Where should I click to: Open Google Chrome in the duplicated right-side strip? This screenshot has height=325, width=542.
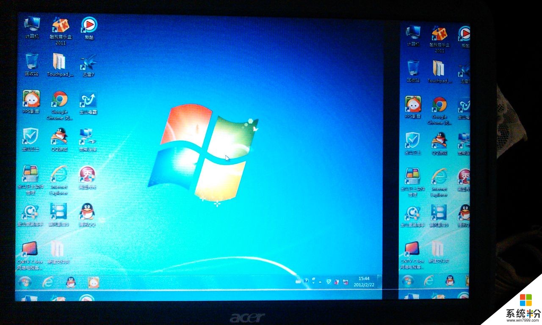(440, 111)
